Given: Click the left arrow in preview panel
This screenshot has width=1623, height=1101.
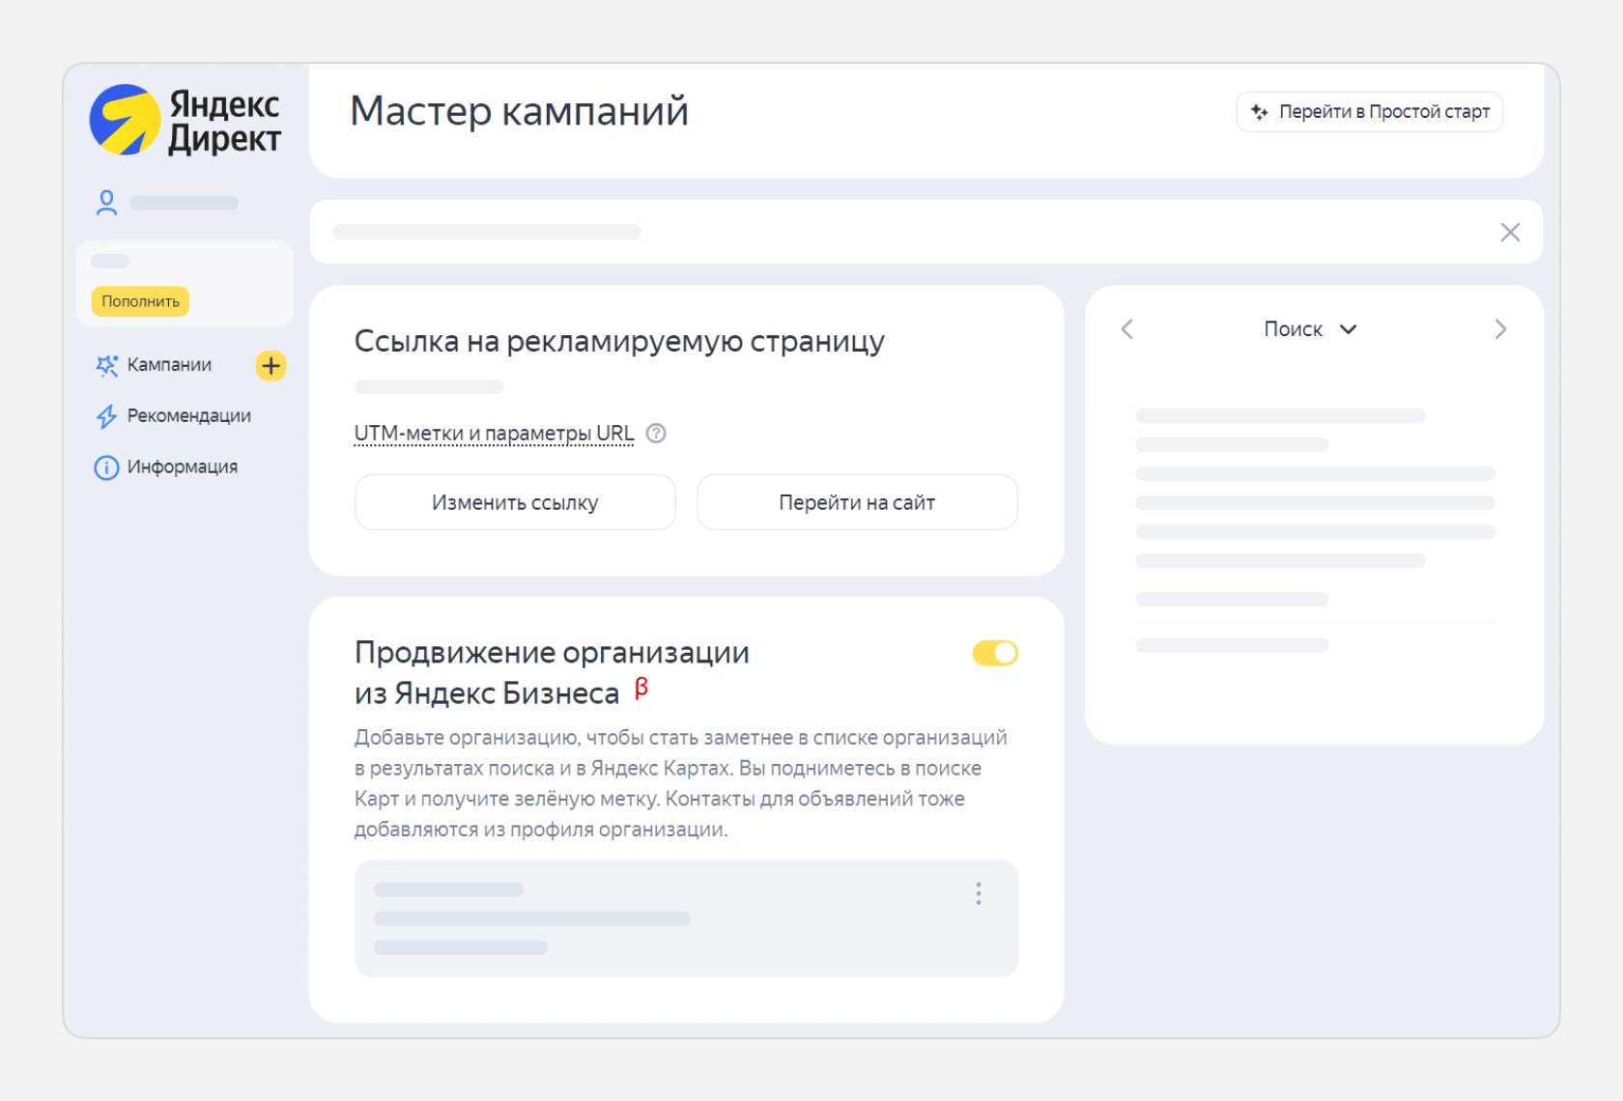Looking at the screenshot, I should [x=1125, y=329].
